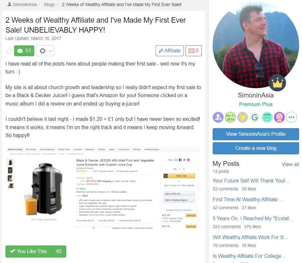Click the Affiliate link button
Image resolution: width=302 pixels, height=263 pixels.
[x=169, y=51]
